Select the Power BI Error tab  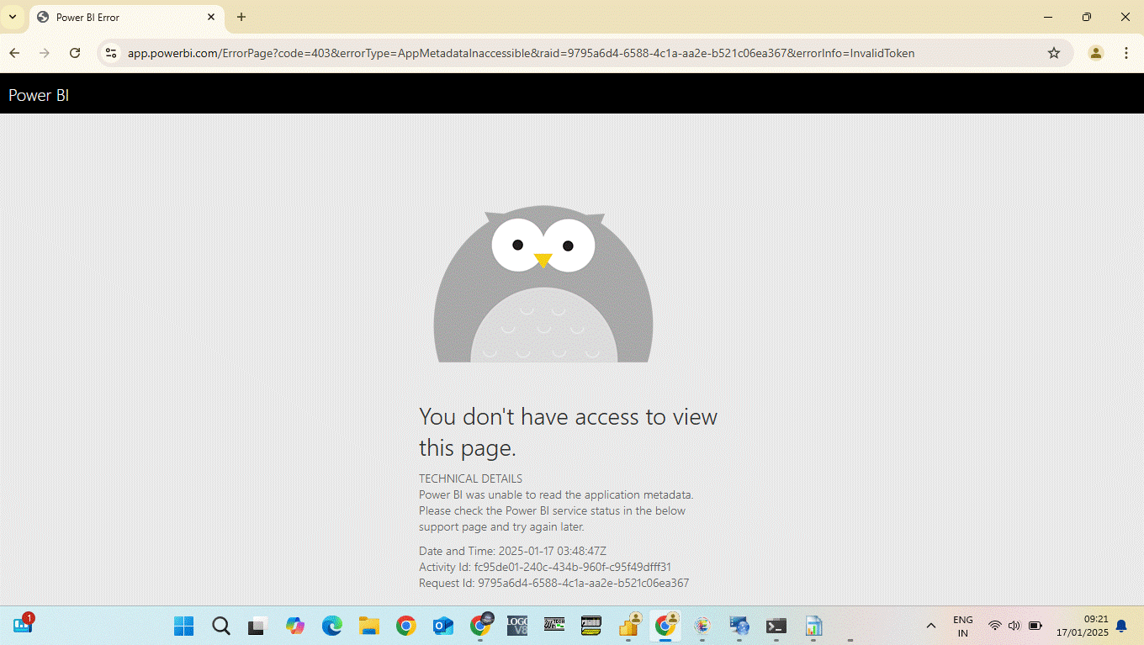click(x=118, y=17)
